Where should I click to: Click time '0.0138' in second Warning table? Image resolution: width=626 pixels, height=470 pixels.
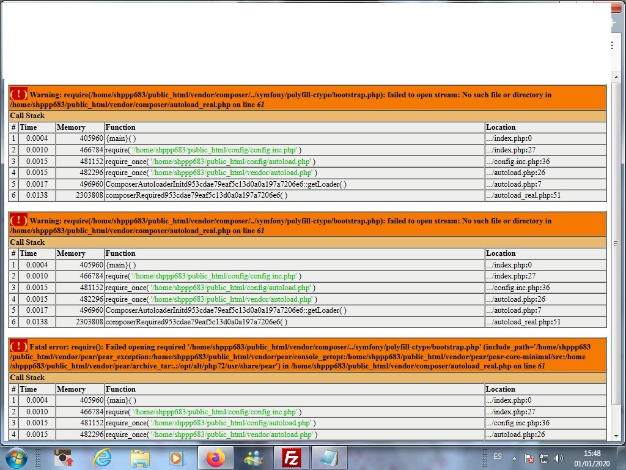tap(37, 322)
